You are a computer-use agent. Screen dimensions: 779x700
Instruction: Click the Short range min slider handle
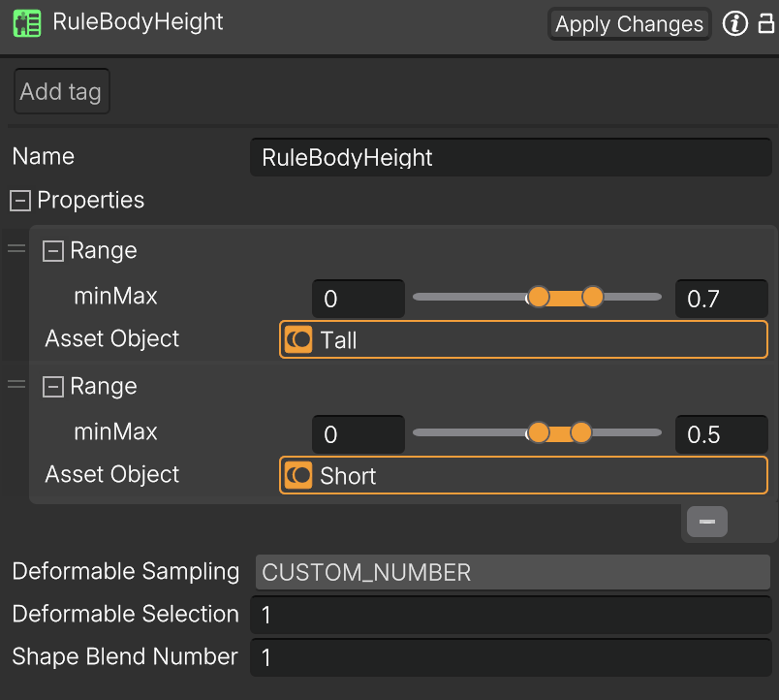tap(539, 432)
